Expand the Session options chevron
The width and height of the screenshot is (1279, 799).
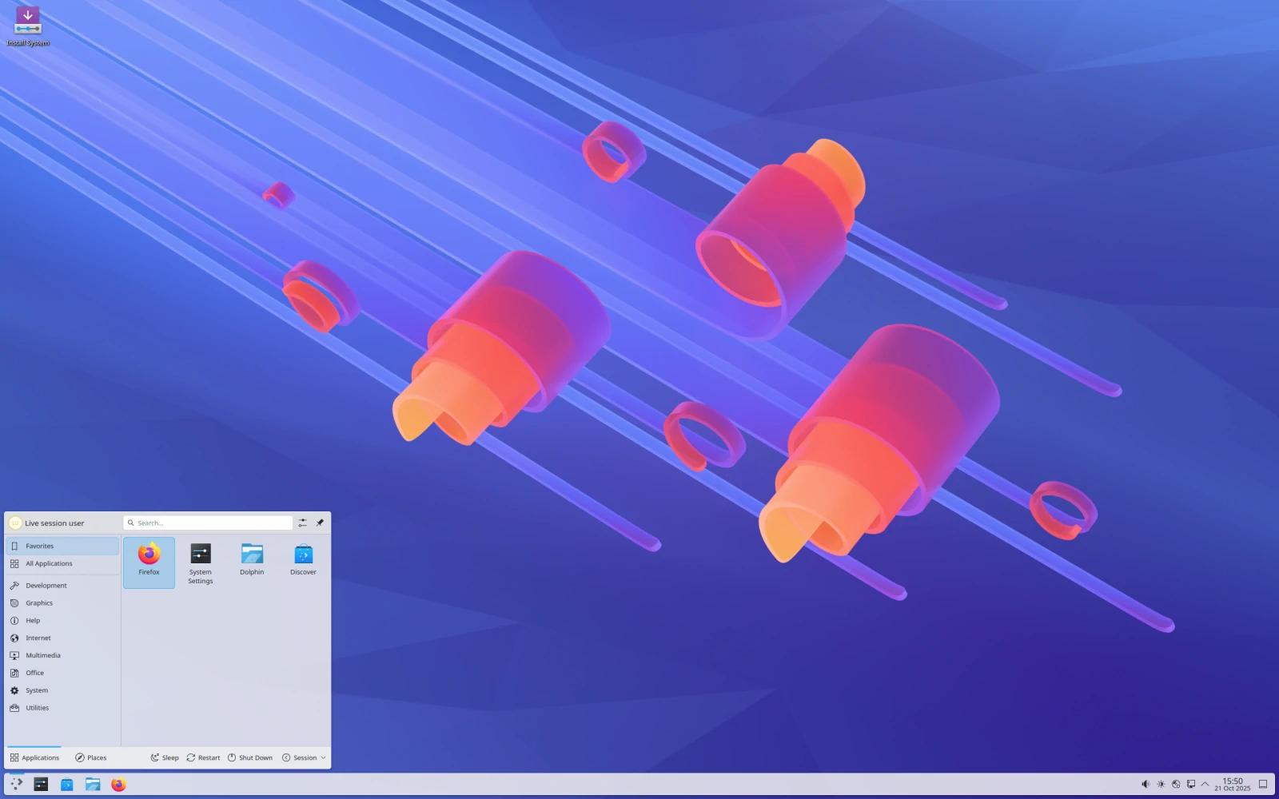click(x=324, y=757)
